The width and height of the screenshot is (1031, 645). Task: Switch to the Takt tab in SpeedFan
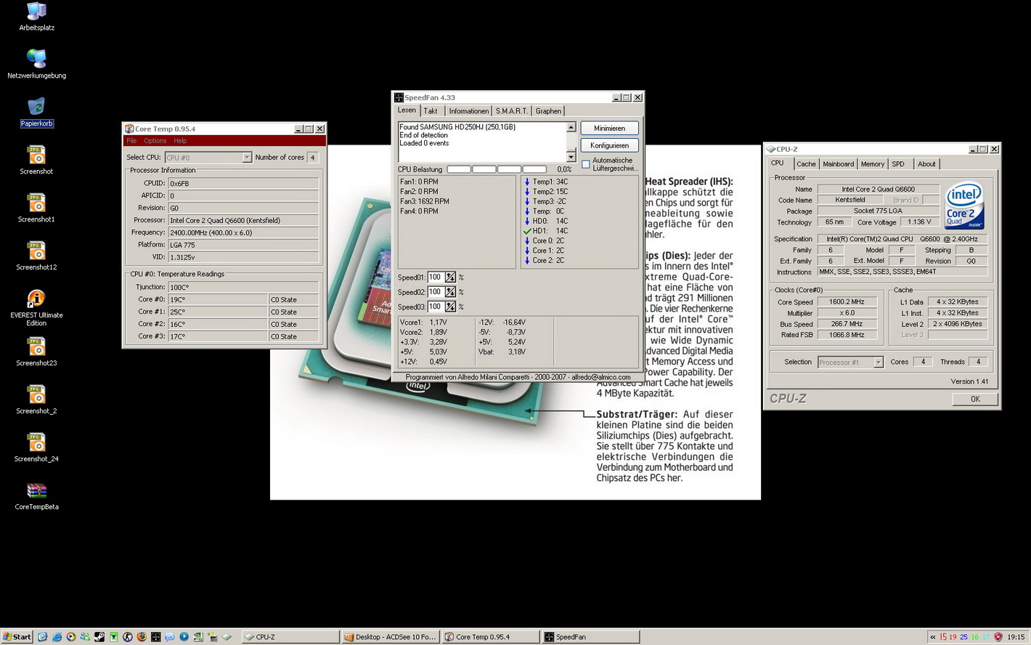pos(431,111)
